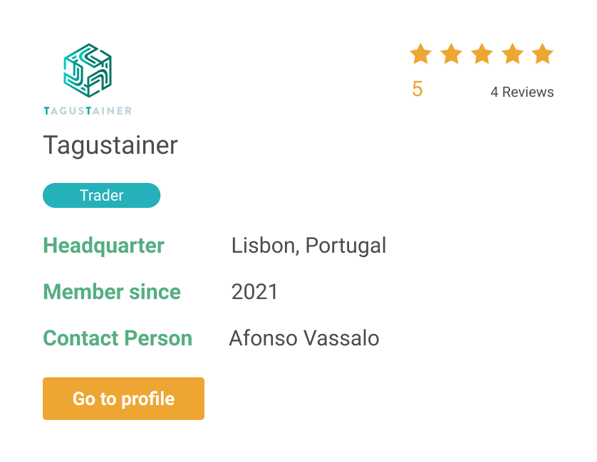Screen dimensions: 597x462
Task: Click the second rating star
Action: click(x=451, y=53)
